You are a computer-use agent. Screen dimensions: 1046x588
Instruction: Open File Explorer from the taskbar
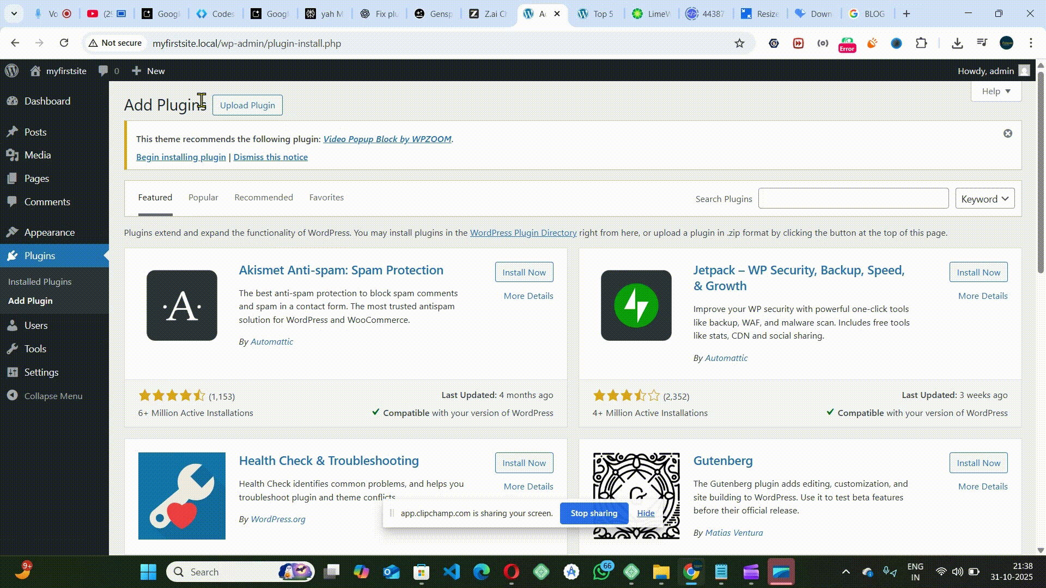[661, 572]
